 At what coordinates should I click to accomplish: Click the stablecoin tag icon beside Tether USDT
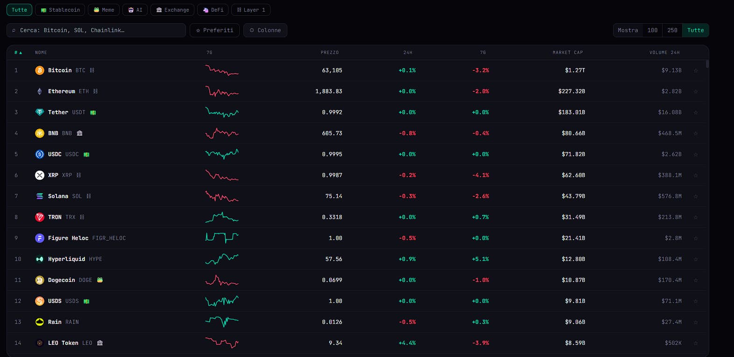[x=93, y=112]
